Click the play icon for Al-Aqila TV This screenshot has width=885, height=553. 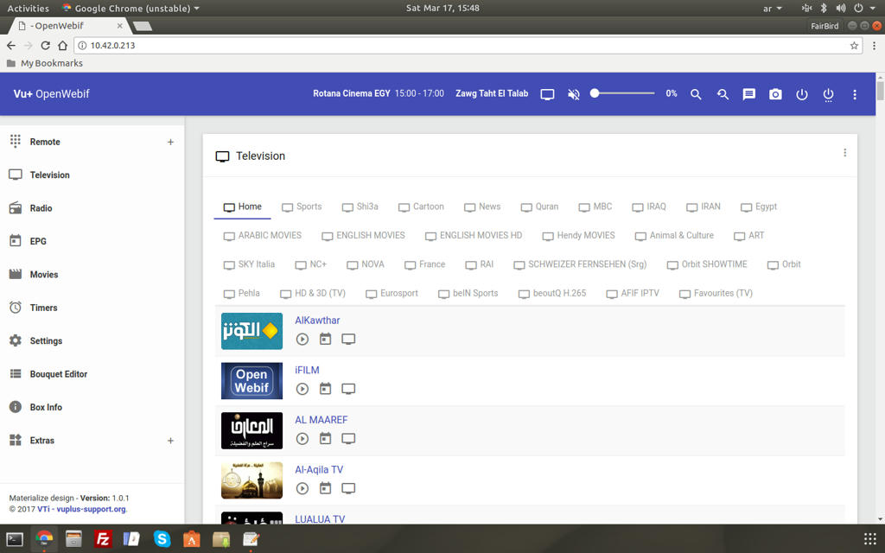(x=302, y=488)
